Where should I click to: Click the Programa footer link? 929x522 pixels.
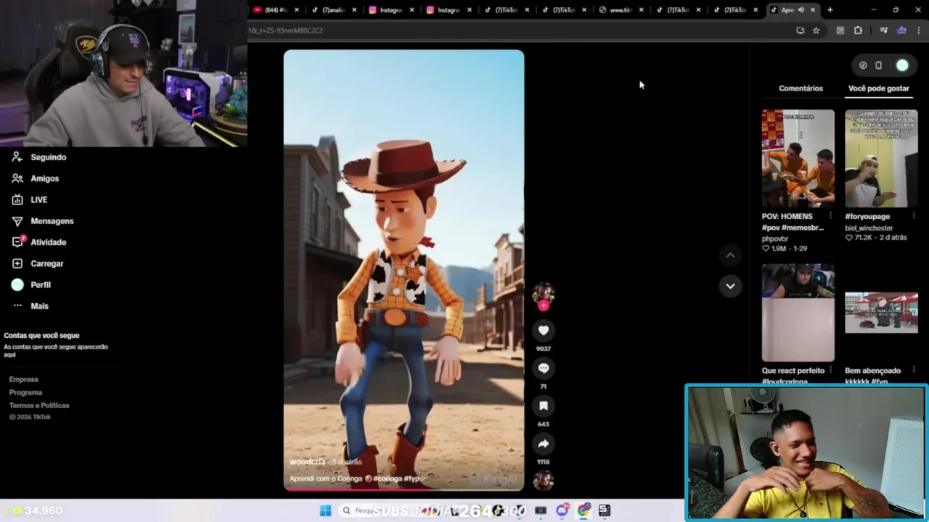tap(25, 393)
